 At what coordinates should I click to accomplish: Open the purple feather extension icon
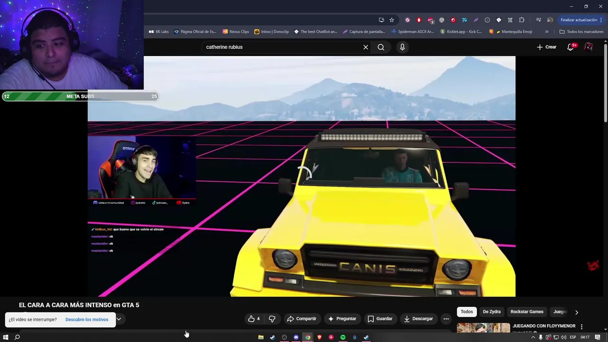(475, 20)
